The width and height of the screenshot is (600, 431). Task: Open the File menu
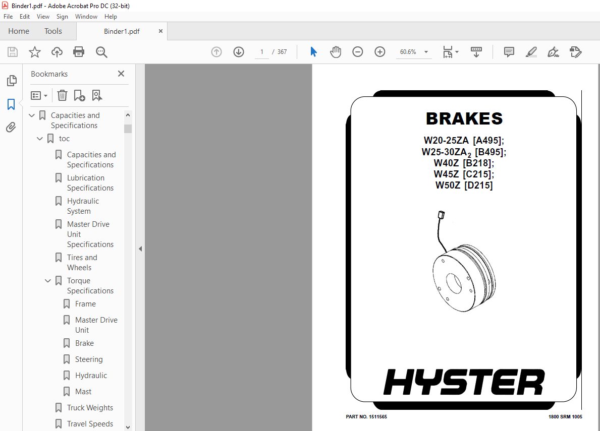pyautogui.click(x=8, y=17)
